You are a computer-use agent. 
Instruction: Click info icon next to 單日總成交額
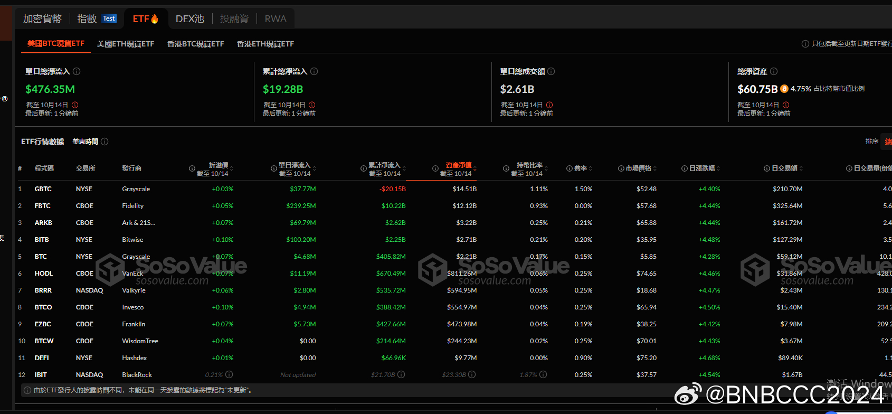pos(551,71)
